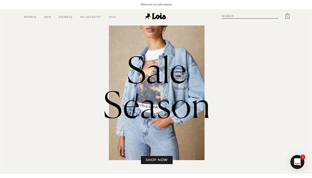
Task: Open MY ACCOUNT from the navigation
Action: [91, 17]
